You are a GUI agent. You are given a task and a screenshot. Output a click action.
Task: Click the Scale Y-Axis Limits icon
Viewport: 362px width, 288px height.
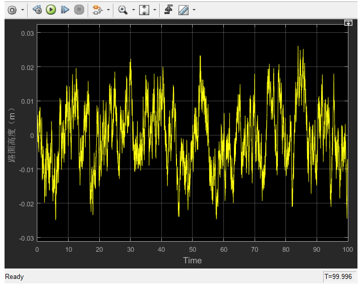tap(144, 10)
